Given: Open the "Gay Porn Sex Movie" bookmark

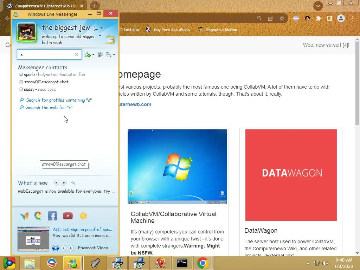Looking at the screenshot, I should coord(169,30).
